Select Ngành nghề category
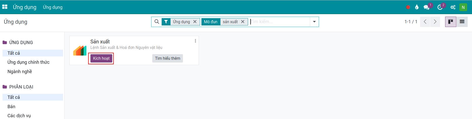This screenshot has width=472, height=119. 33,72
